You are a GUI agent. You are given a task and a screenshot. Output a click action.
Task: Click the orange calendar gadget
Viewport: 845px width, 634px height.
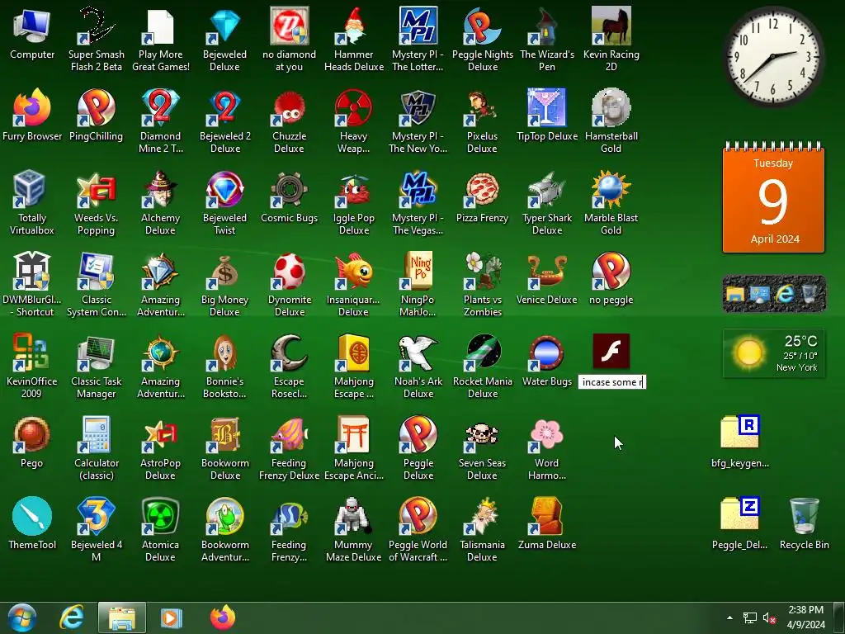click(x=773, y=197)
